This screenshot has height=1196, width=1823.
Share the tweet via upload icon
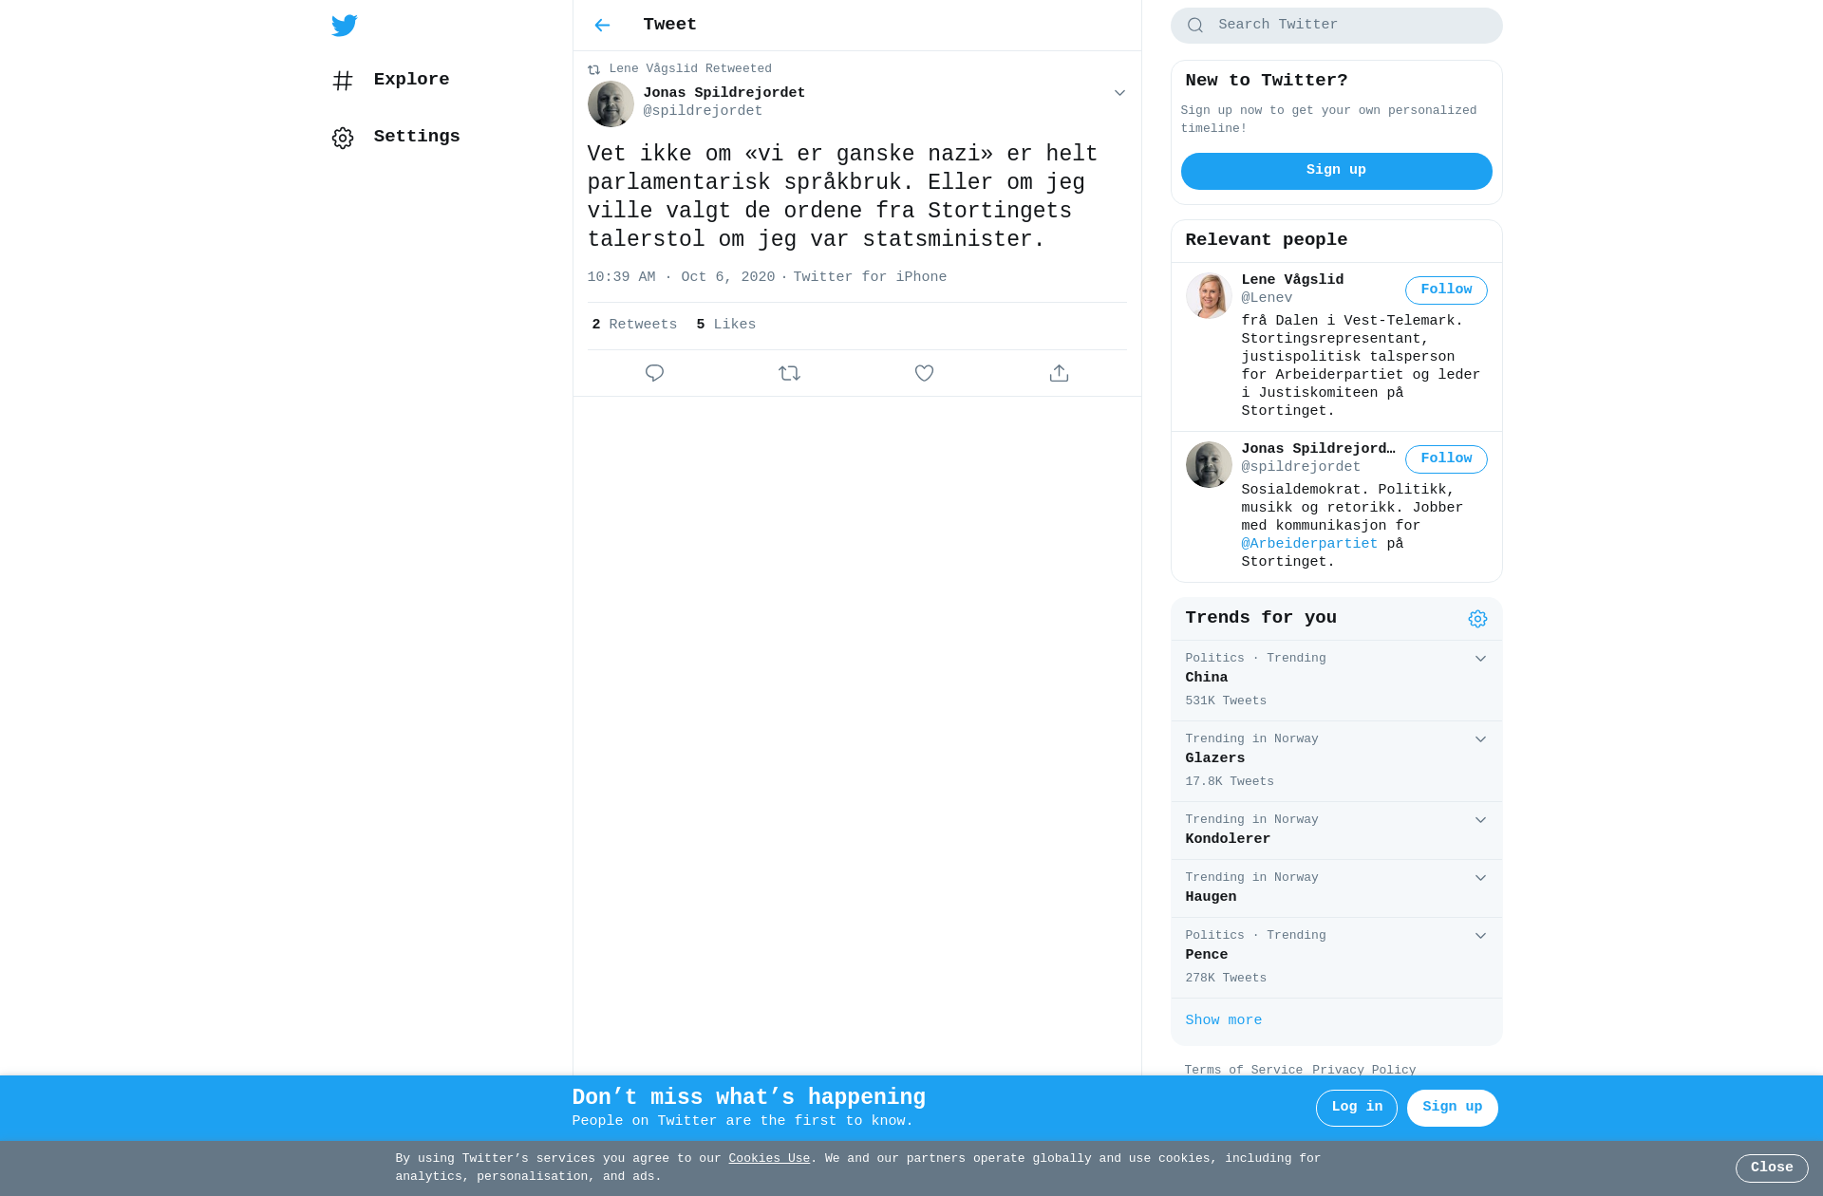pos(1059,373)
